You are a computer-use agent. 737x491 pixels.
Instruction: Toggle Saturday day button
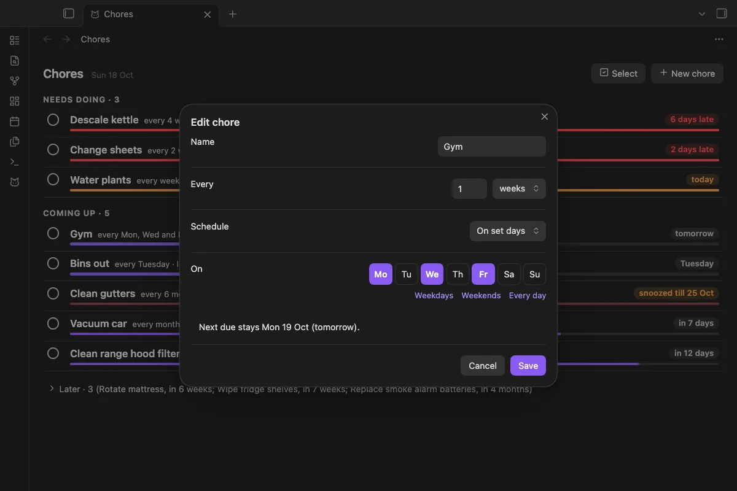click(509, 274)
